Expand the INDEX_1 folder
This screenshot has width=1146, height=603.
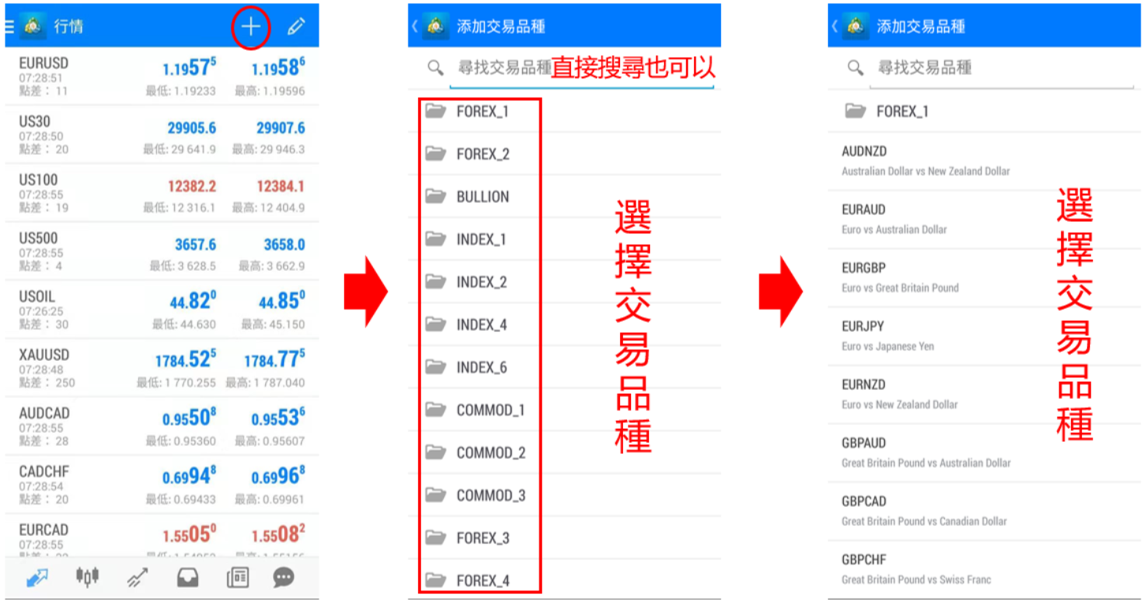pos(480,239)
